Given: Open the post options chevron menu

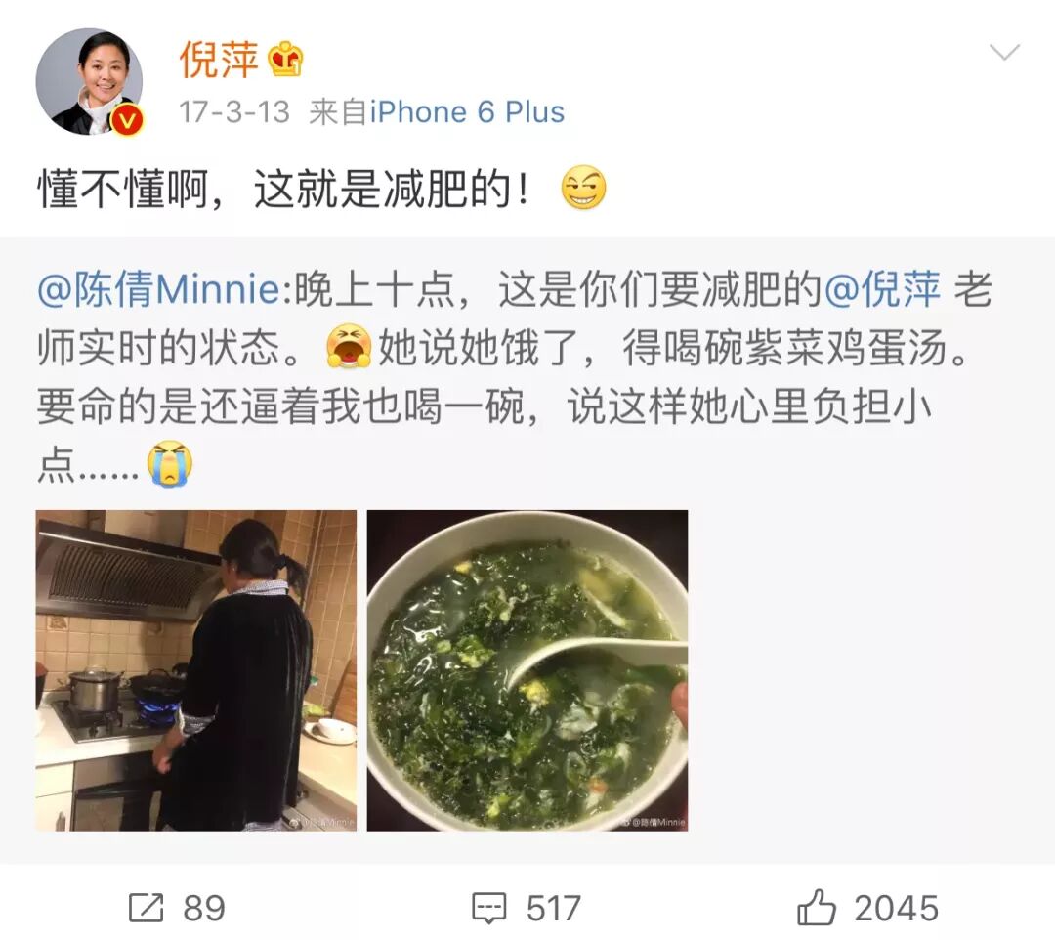Looking at the screenshot, I should pyautogui.click(x=1004, y=52).
